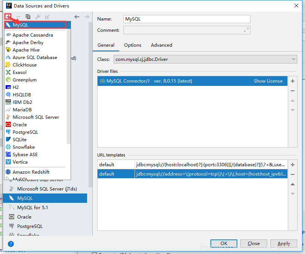Move URL template down arrow
This screenshot has width=305, height=254.
click(293, 194)
